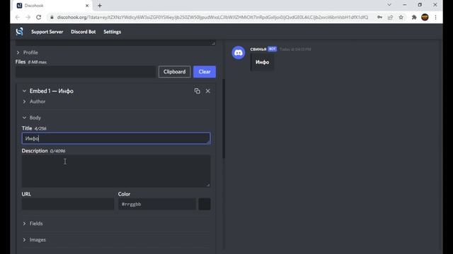Click the embed title Инфо in preview
Viewport: 453px width, 254px height.
pos(263,62)
